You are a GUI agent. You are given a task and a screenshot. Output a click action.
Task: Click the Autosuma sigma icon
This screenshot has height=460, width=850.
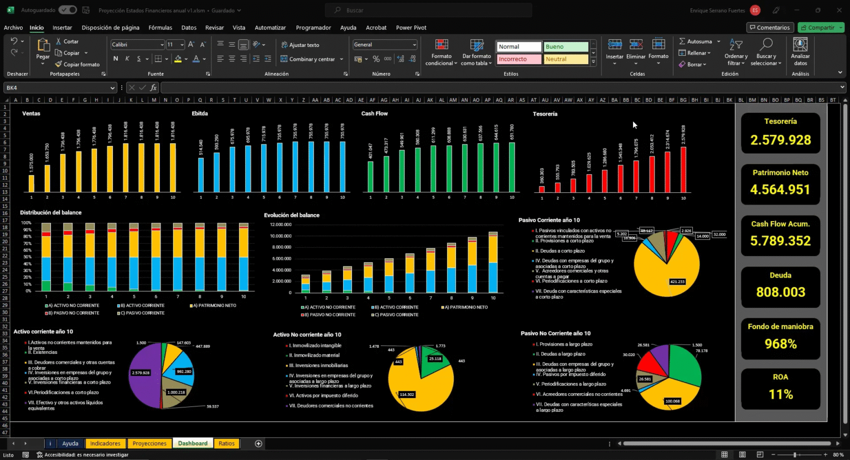coord(682,41)
